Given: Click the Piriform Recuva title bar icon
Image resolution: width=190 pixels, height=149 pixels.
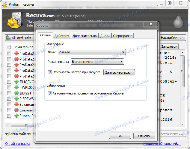Looking at the screenshot, I should [x=5, y=4].
